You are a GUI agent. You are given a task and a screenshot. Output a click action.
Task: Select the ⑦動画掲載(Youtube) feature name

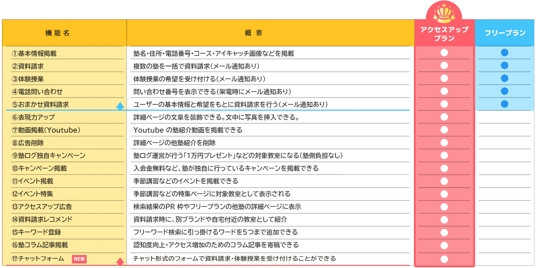coord(46,130)
